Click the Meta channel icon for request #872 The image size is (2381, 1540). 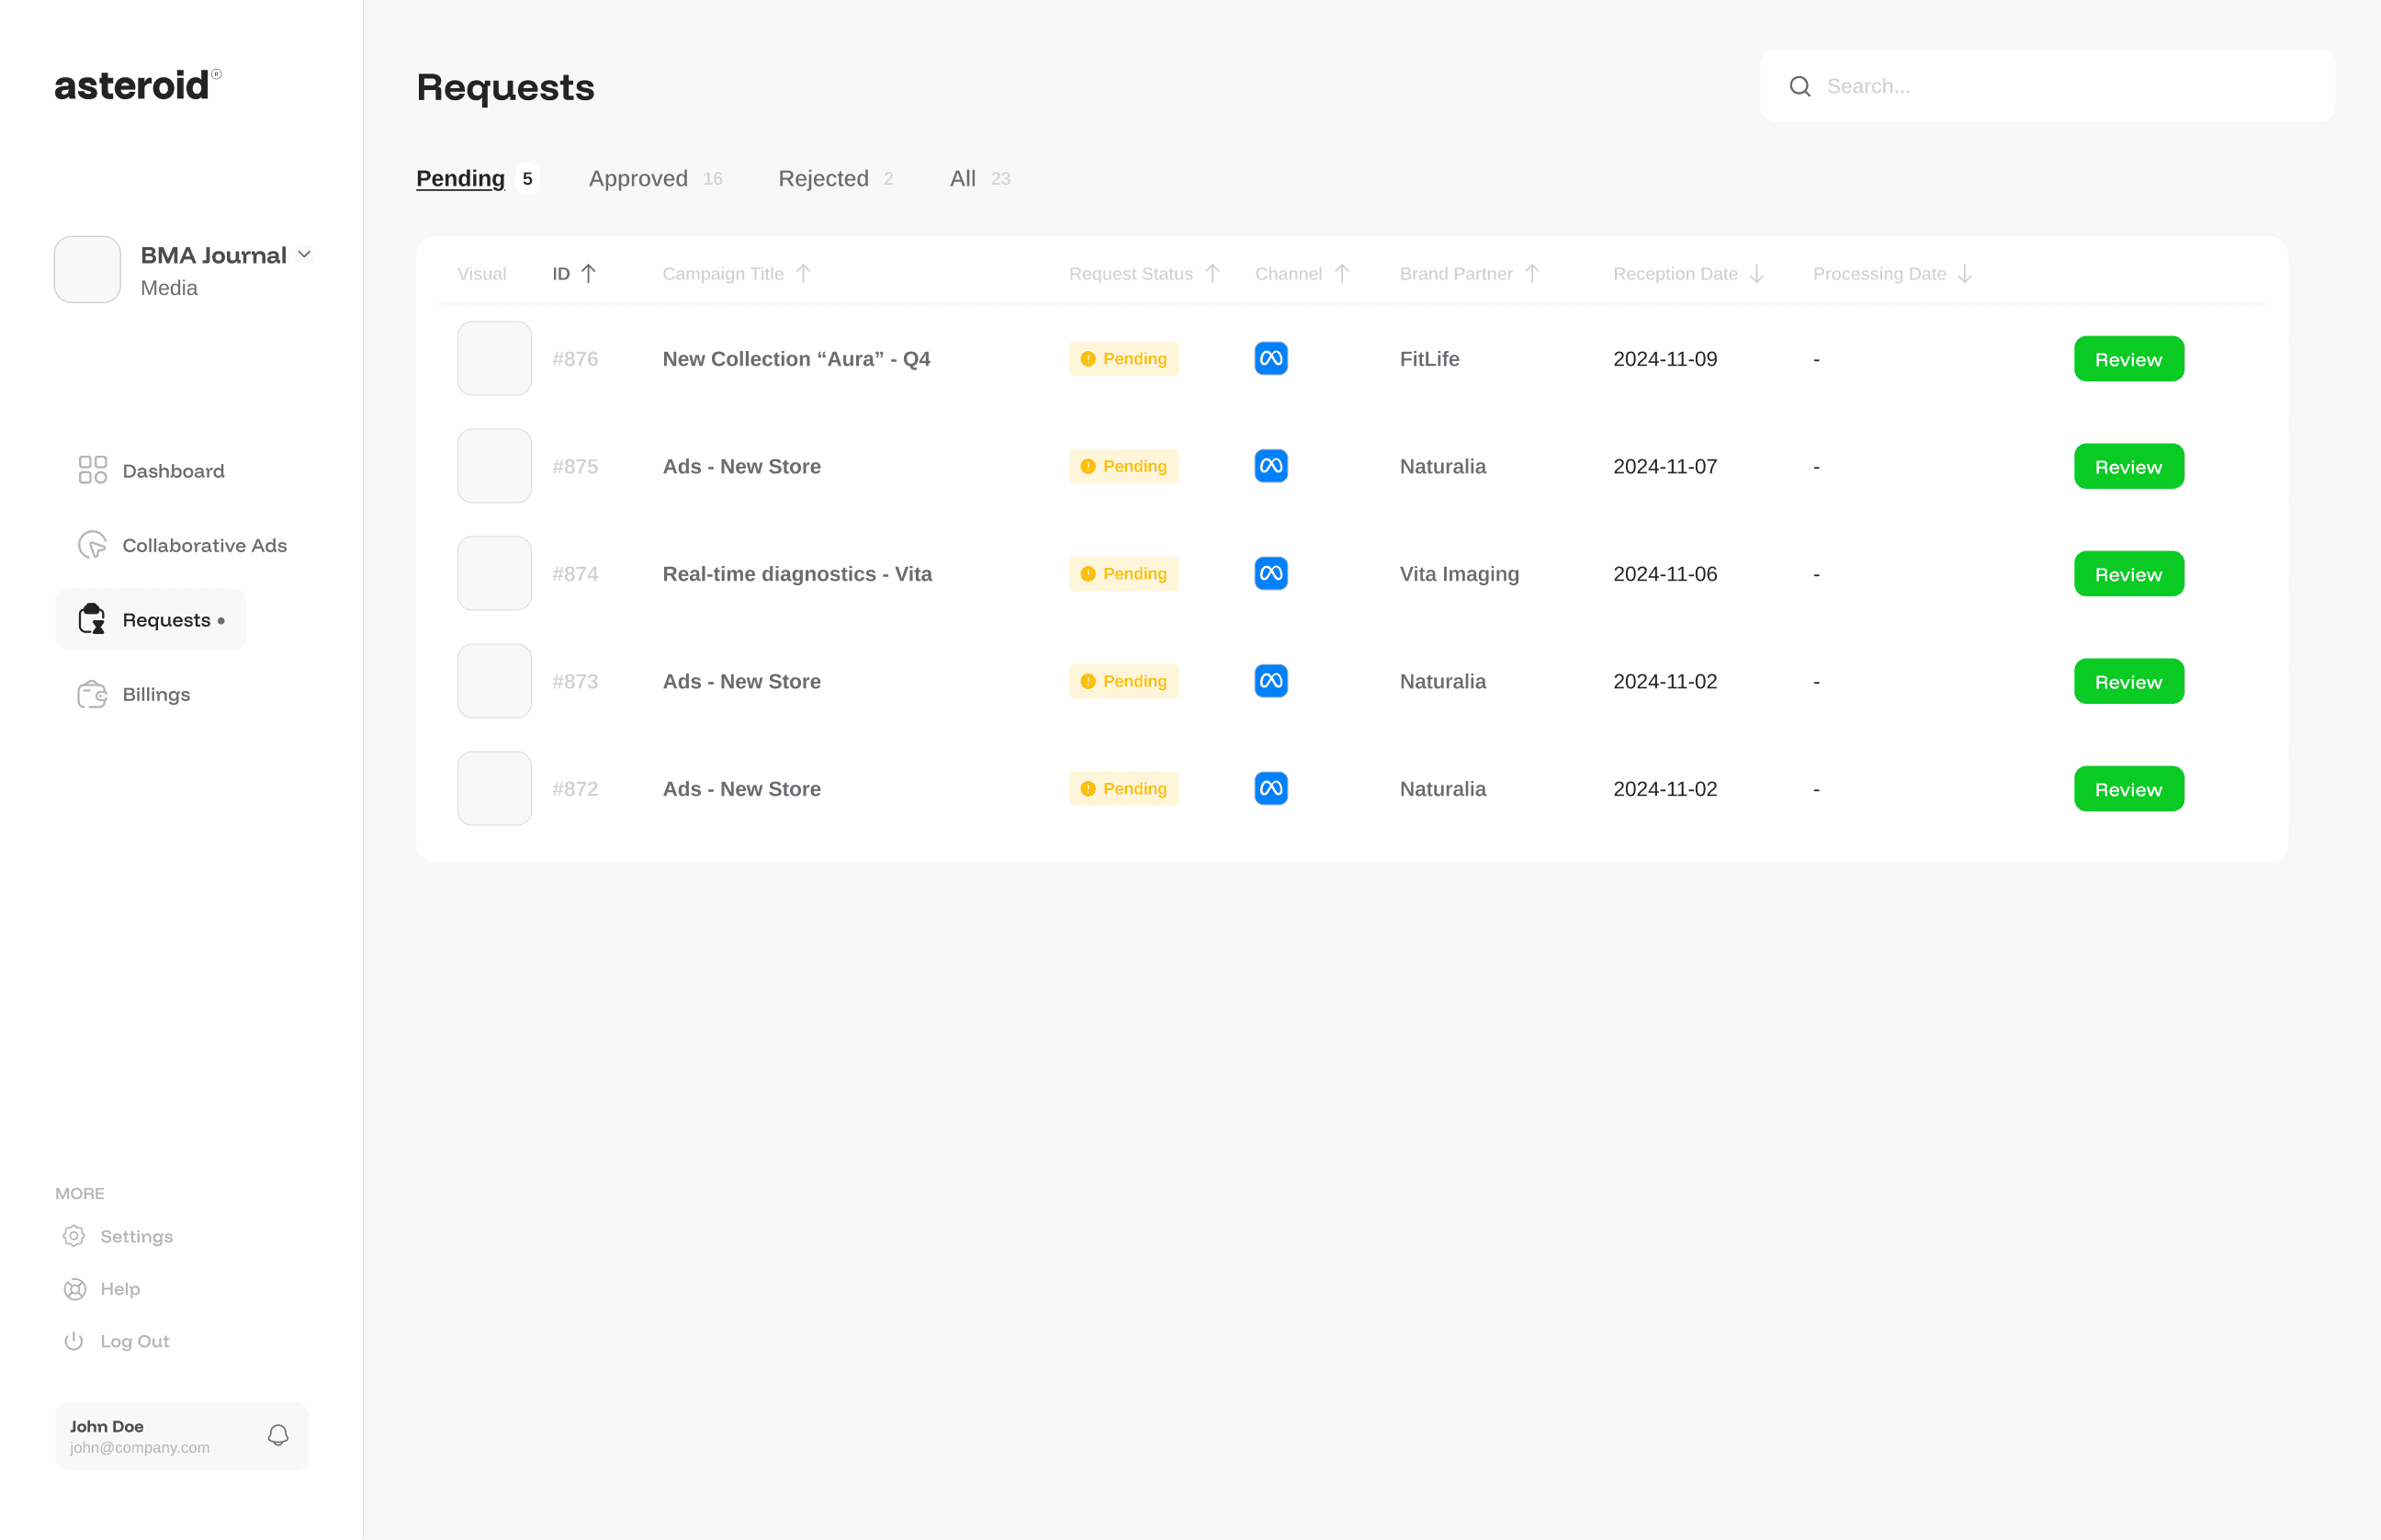(x=1271, y=788)
